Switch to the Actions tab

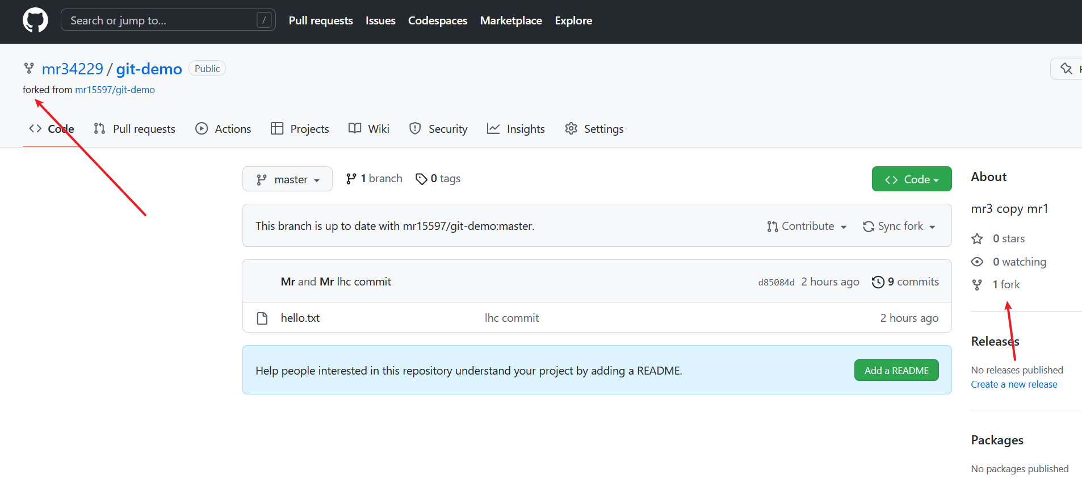[x=223, y=129]
